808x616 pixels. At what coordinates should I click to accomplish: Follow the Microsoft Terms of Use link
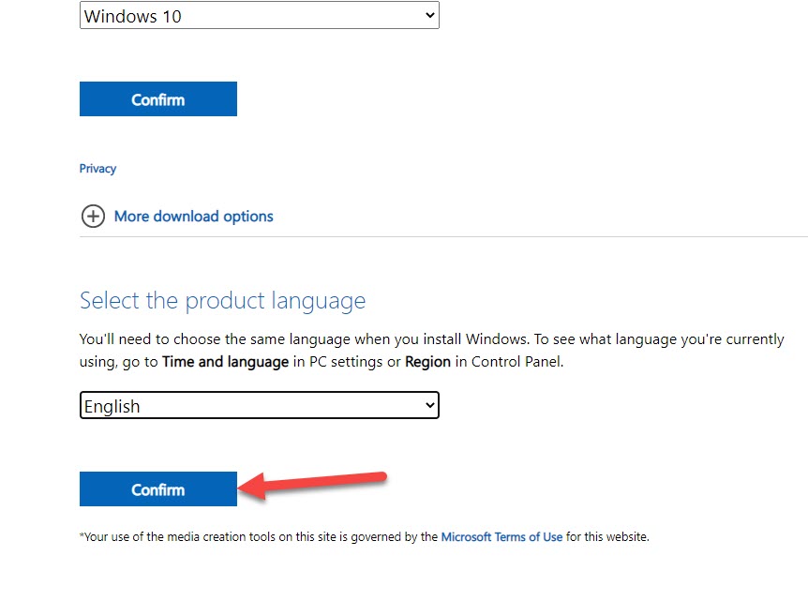pos(501,537)
